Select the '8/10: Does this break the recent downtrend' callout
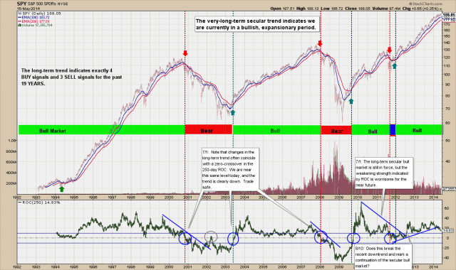The height and width of the screenshot is (270, 456). [x=383, y=257]
